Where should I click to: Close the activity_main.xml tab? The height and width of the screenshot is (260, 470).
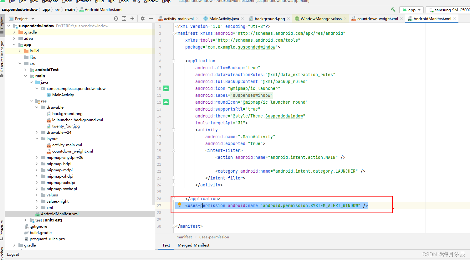click(x=198, y=18)
